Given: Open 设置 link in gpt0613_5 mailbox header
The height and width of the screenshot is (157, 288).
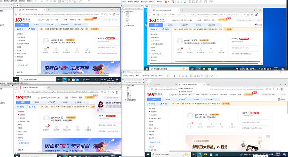Looking at the screenshot, I should pyautogui.click(x=197, y=94).
